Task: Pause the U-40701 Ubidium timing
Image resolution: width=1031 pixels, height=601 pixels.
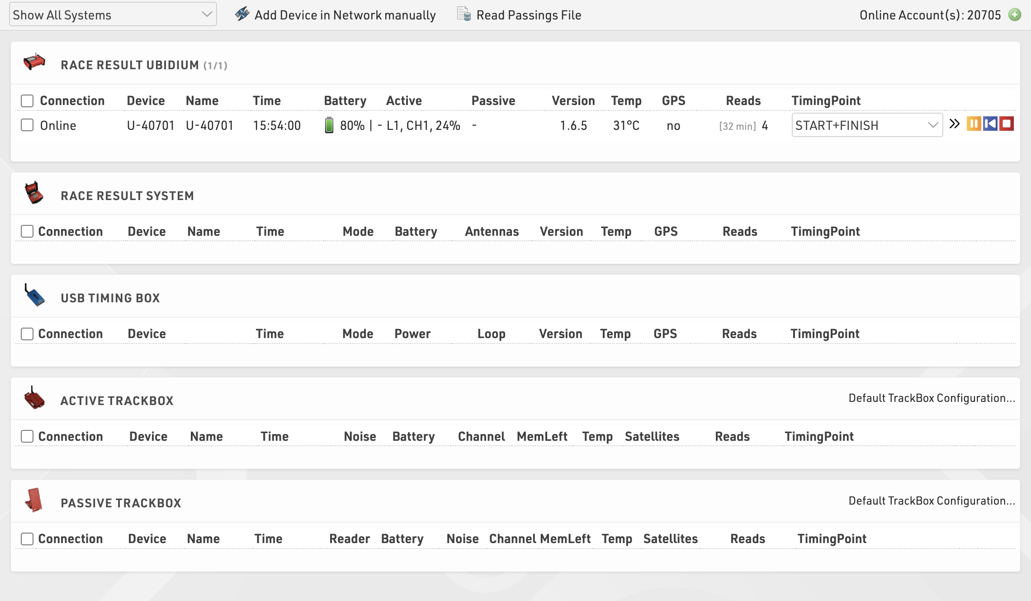Action: tap(974, 124)
